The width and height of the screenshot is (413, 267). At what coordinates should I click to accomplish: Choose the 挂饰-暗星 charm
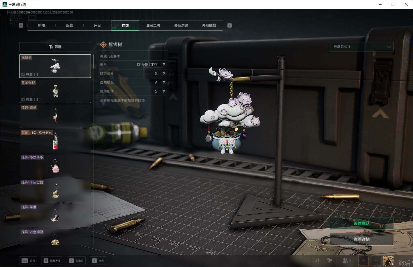pyautogui.click(x=55, y=116)
